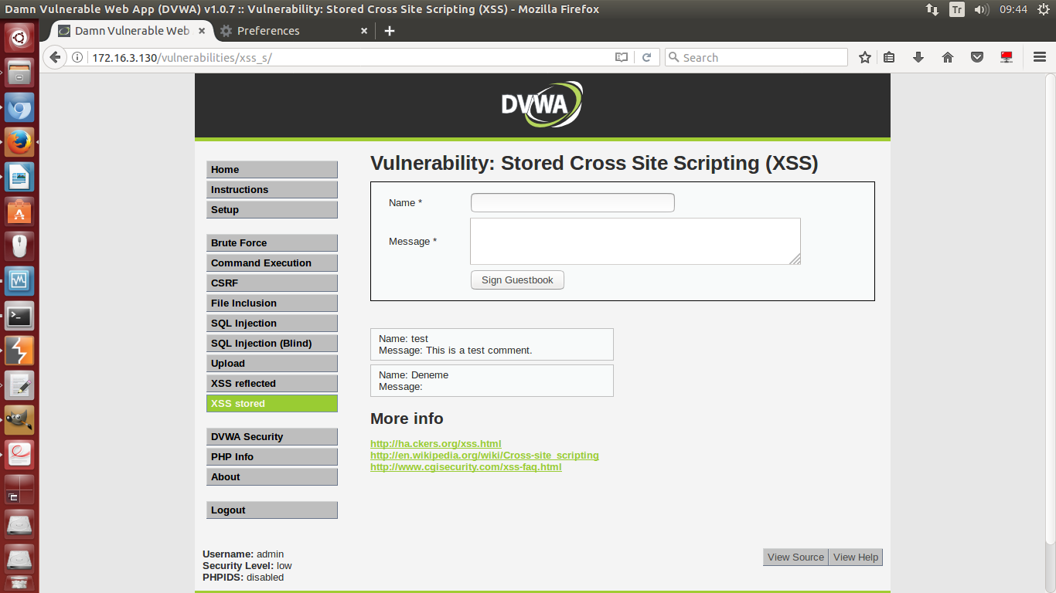Launch GIMP from launcher
1056x593 pixels.
click(x=19, y=420)
